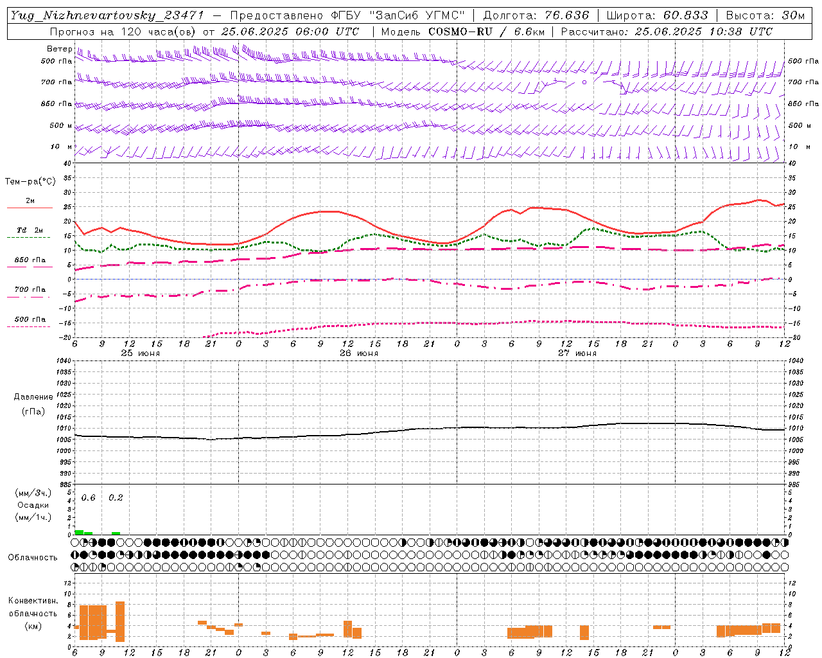Click the forecast length Прогноз на 120 часа(ов)

point(124,31)
